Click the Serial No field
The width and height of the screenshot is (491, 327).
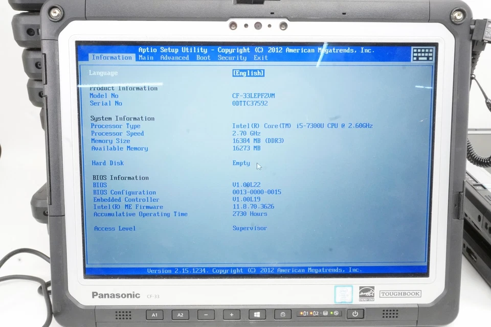pos(106,103)
